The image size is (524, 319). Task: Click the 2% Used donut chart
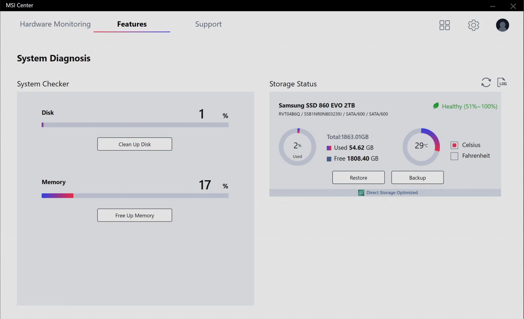[x=297, y=147]
